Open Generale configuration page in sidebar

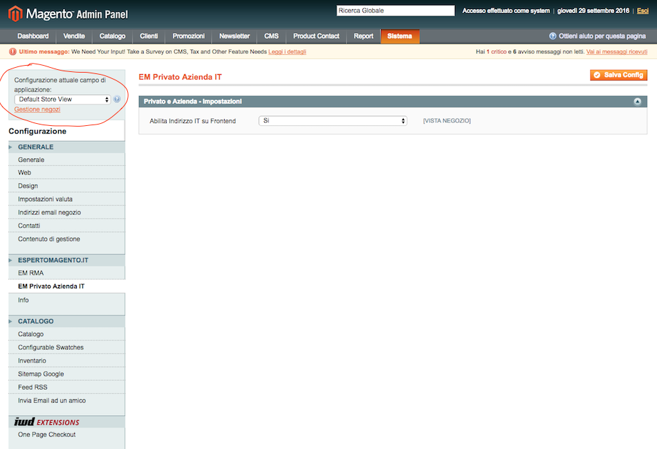[x=66, y=160]
